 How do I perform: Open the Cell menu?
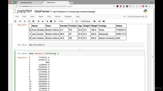(x=49, y=16)
